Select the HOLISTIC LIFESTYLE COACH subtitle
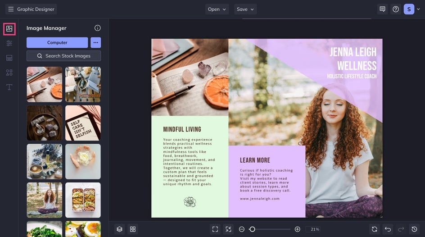Viewport: 425px width, 237px height. [x=352, y=76]
